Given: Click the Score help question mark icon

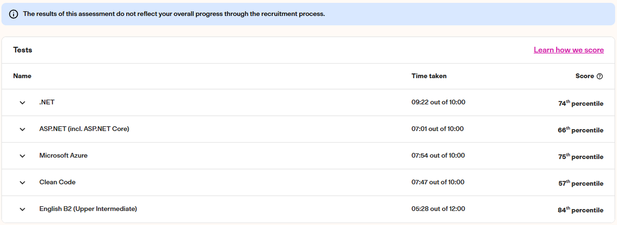Looking at the screenshot, I should tap(600, 76).
